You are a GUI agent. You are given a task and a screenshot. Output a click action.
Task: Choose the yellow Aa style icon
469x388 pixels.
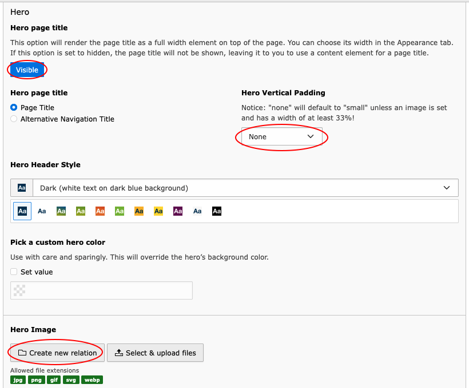[158, 211]
